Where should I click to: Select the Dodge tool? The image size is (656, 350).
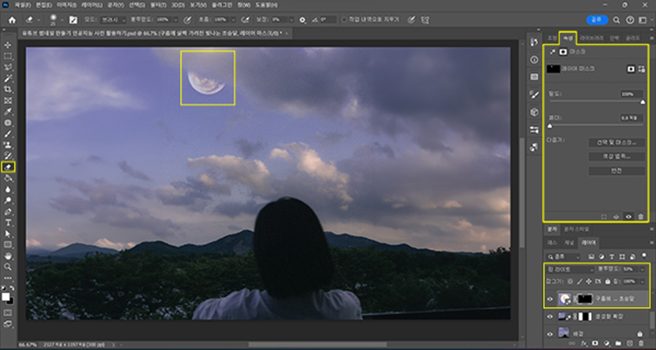coord(8,200)
